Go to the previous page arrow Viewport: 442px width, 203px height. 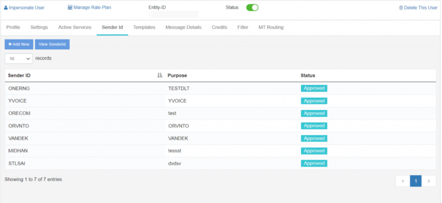403,181
